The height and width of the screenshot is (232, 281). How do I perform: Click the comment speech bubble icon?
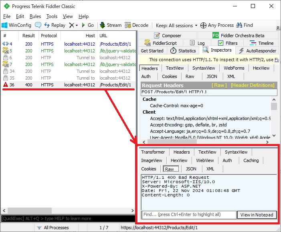click(x=38, y=25)
